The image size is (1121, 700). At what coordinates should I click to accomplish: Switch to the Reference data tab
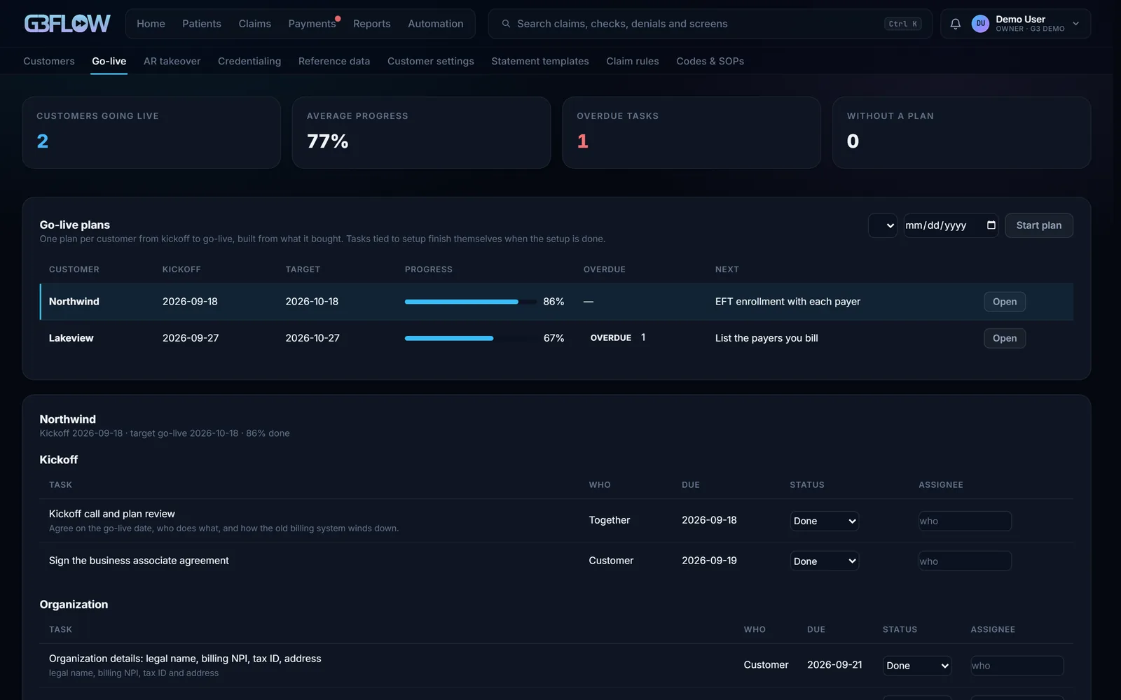click(x=334, y=61)
